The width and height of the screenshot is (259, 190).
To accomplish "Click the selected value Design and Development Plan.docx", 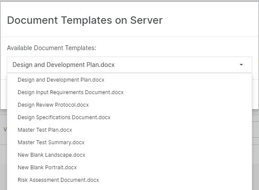I will point(63,65).
